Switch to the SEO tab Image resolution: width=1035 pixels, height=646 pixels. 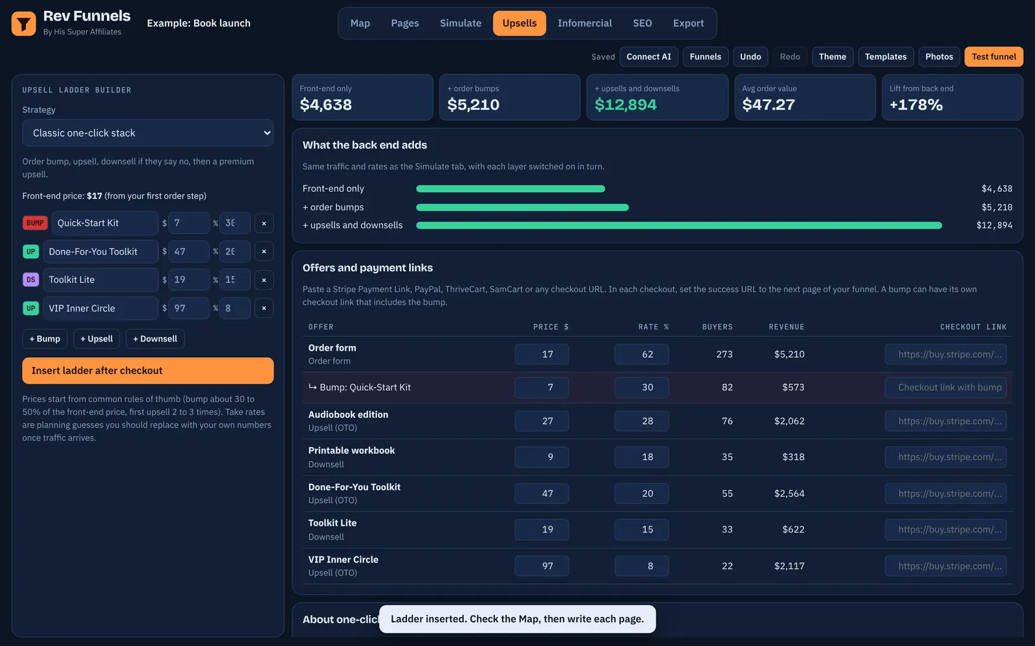pyautogui.click(x=642, y=23)
